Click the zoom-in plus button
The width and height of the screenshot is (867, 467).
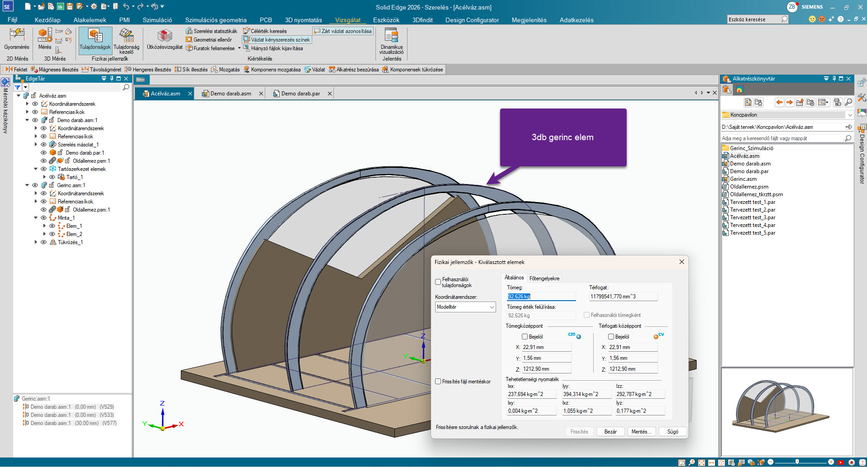click(831, 462)
